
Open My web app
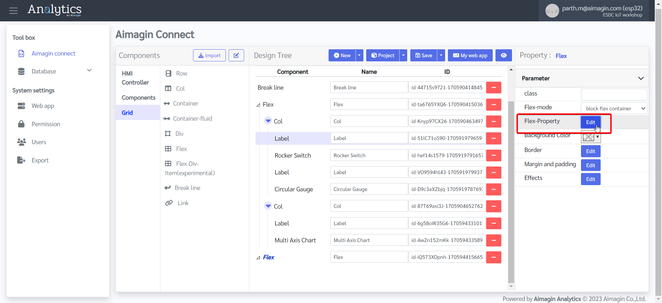470,55
